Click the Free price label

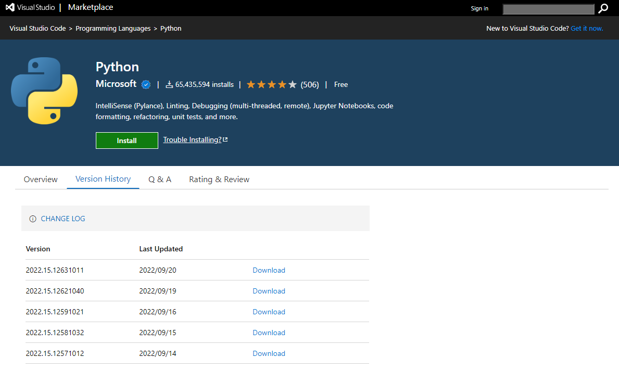pos(340,85)
